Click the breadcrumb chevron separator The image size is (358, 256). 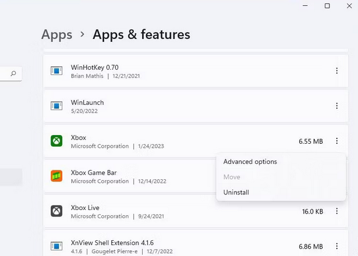(x=83, y=34)
